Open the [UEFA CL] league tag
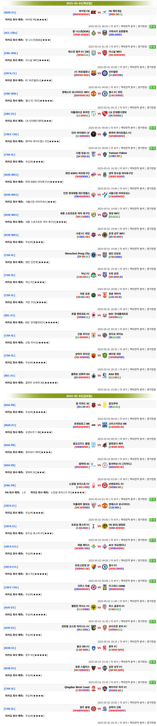The height and width of the screenshot is (726, 157). coord(10,73)
